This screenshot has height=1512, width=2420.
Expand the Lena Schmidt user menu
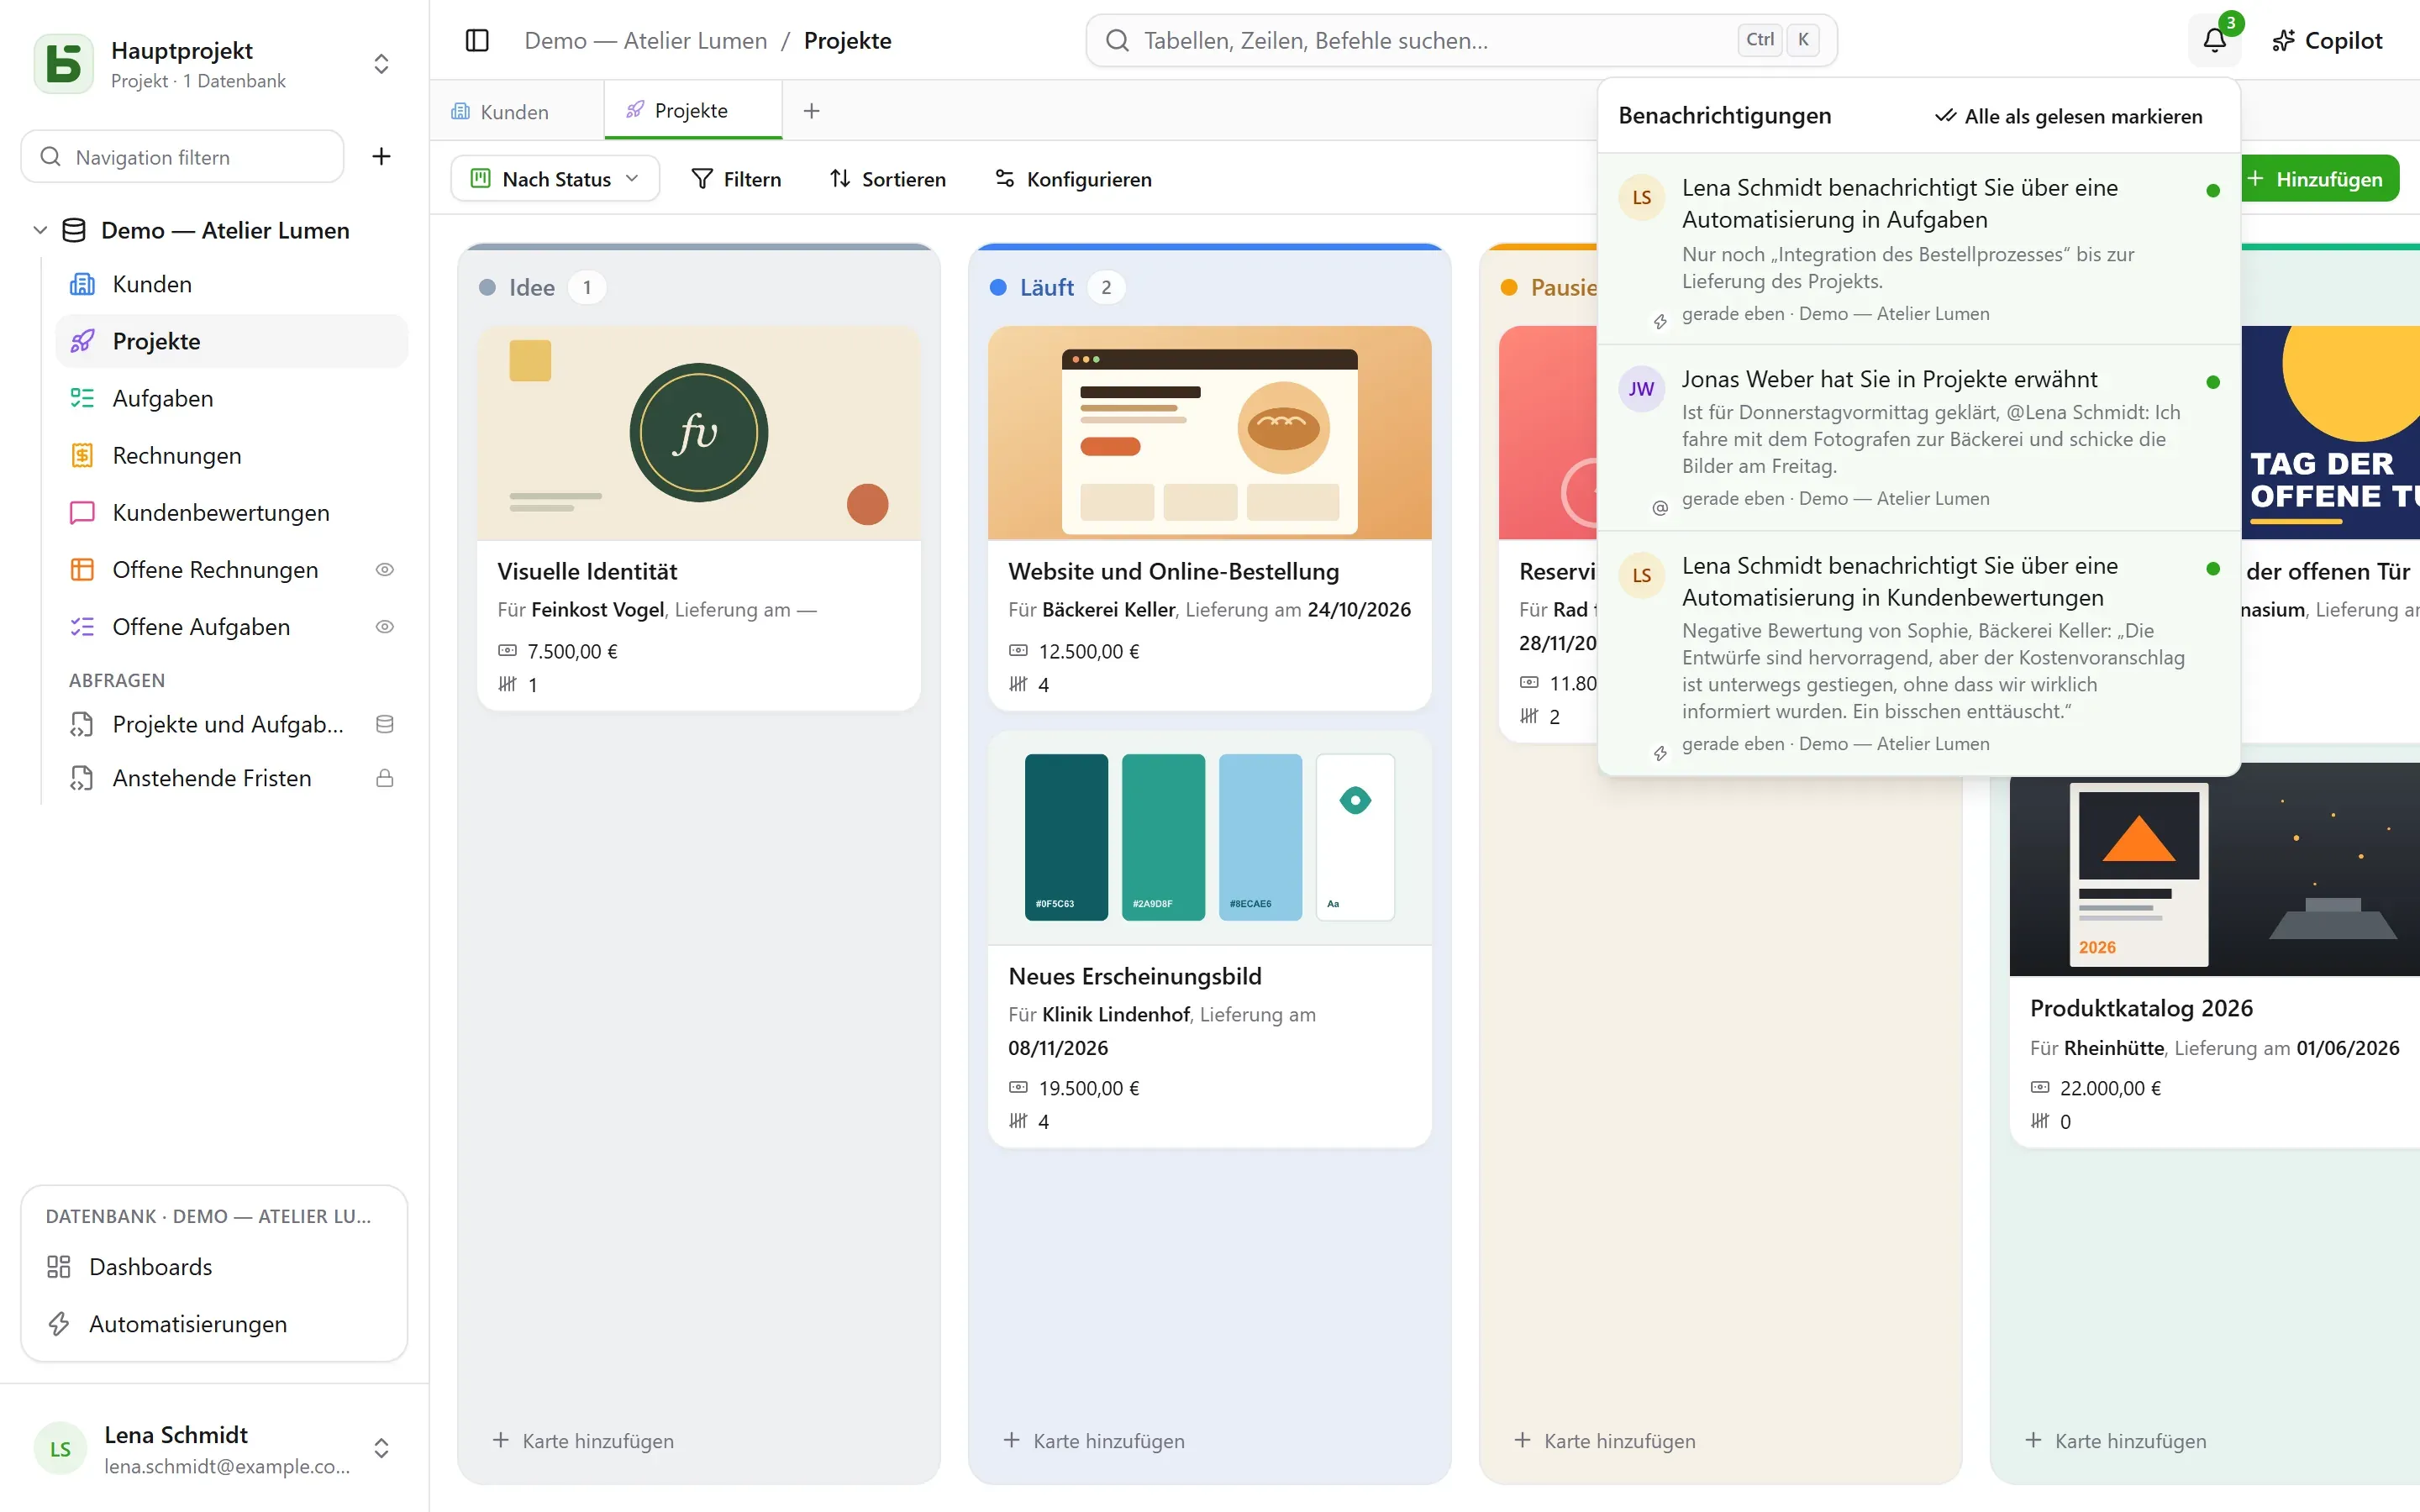click(381, 1448)
